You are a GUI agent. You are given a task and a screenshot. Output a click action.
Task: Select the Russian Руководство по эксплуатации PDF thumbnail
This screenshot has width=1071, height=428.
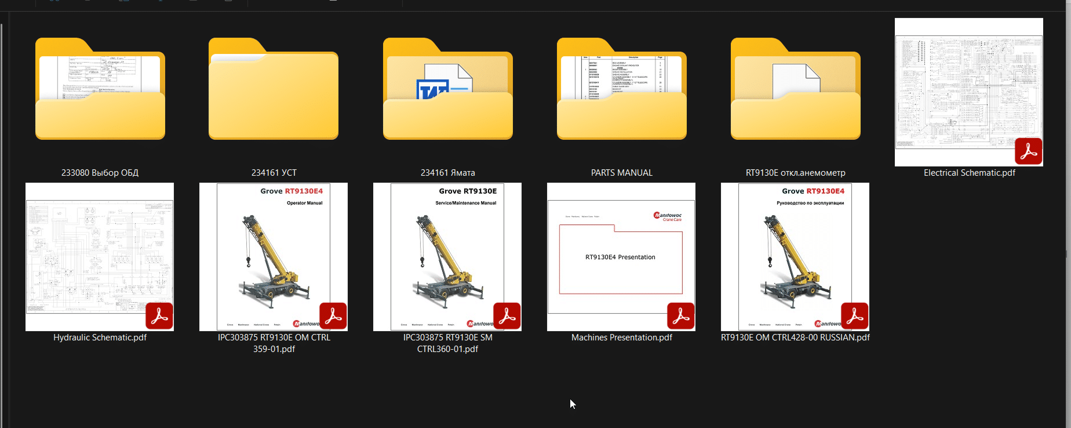[x=795, y=257]
